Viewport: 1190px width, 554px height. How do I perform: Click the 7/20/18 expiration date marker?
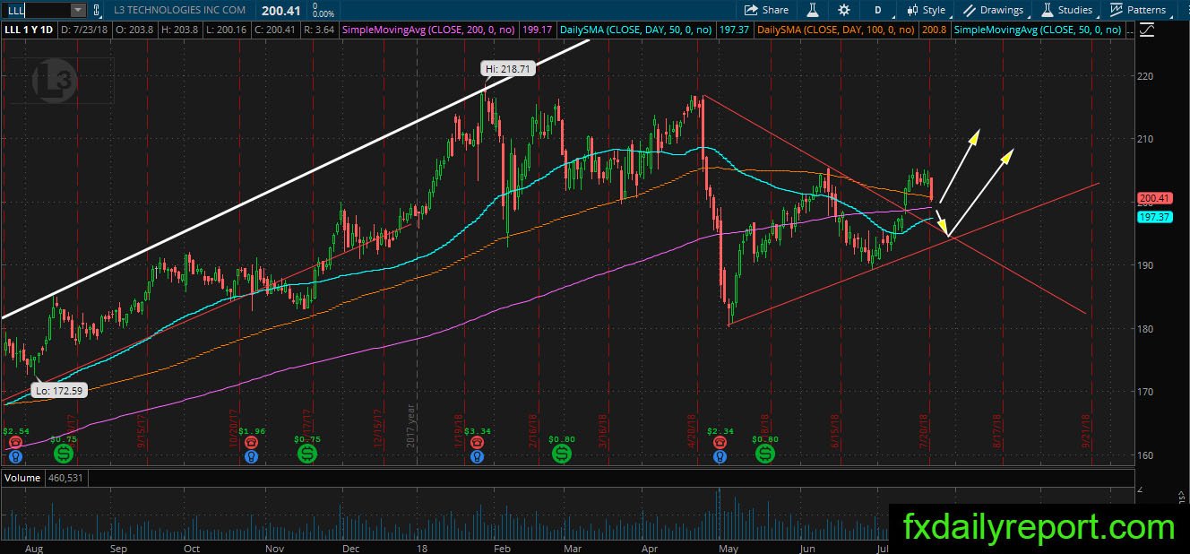pyautogui.click(x=925, y=432)
